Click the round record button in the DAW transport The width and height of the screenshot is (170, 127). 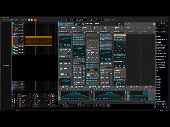(x=14, y=20)
